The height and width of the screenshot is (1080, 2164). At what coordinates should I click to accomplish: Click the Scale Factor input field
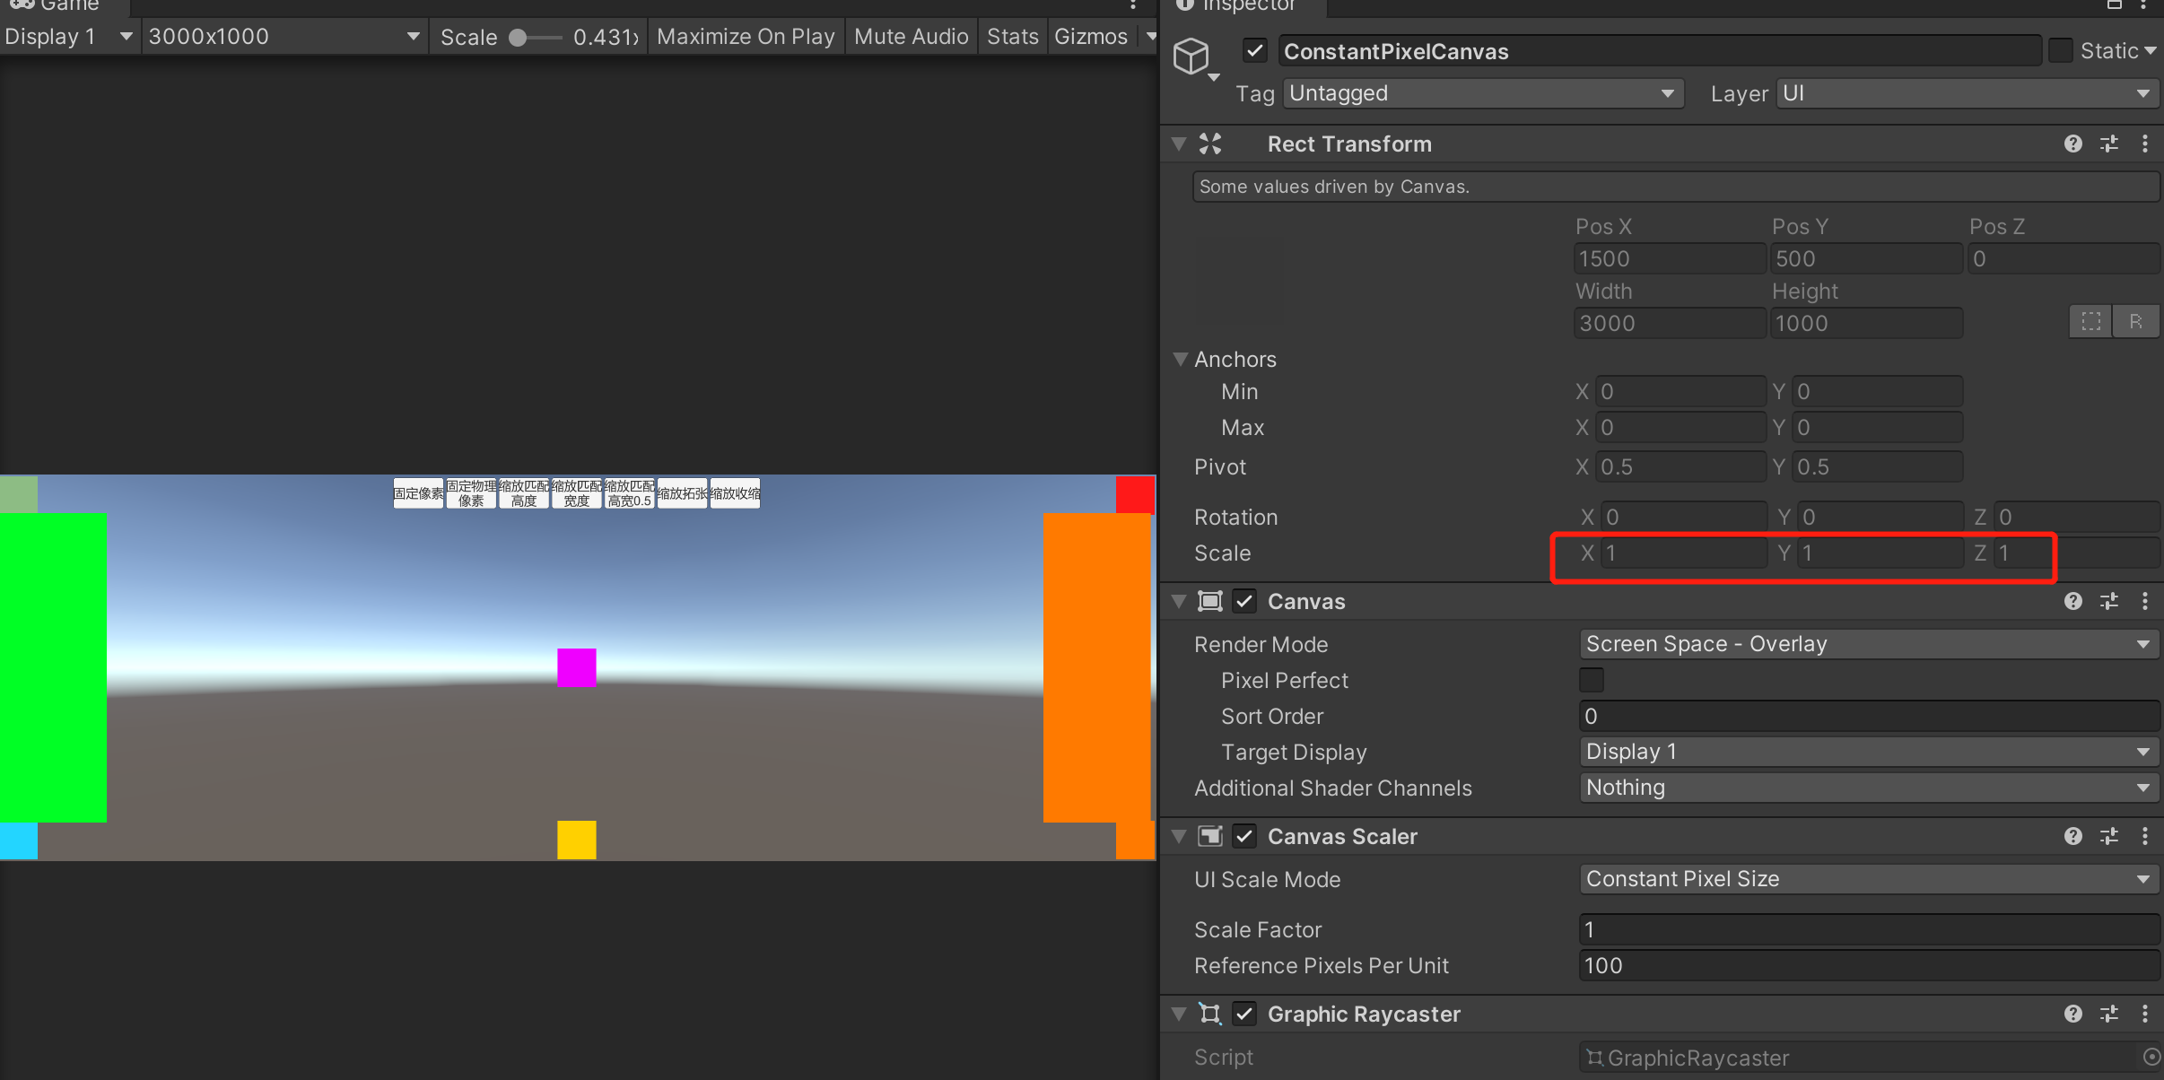(1868, 929)
